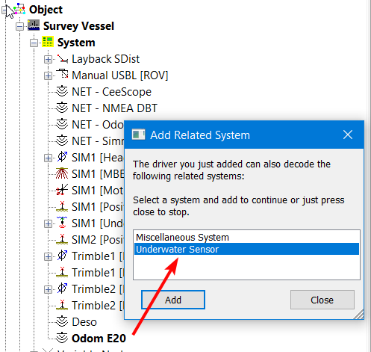Select the NET - NMEA DBT item
The width and height of the screenshot is (371, 352).
pos(114,108)
